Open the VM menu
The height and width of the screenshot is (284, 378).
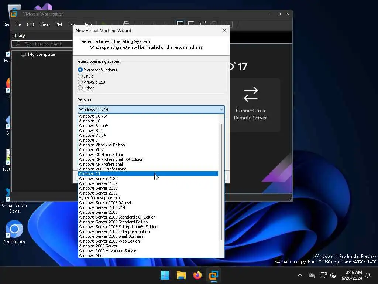59,24
